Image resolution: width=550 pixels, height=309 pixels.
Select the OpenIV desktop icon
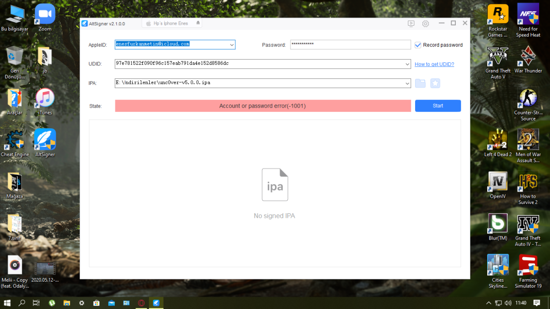click(x=497, y=184)
